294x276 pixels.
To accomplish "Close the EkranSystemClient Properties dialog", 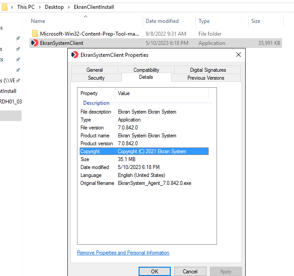I will click(239, 55).
